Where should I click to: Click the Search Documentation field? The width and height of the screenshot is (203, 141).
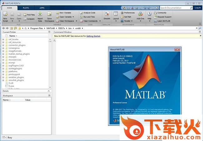175,8
